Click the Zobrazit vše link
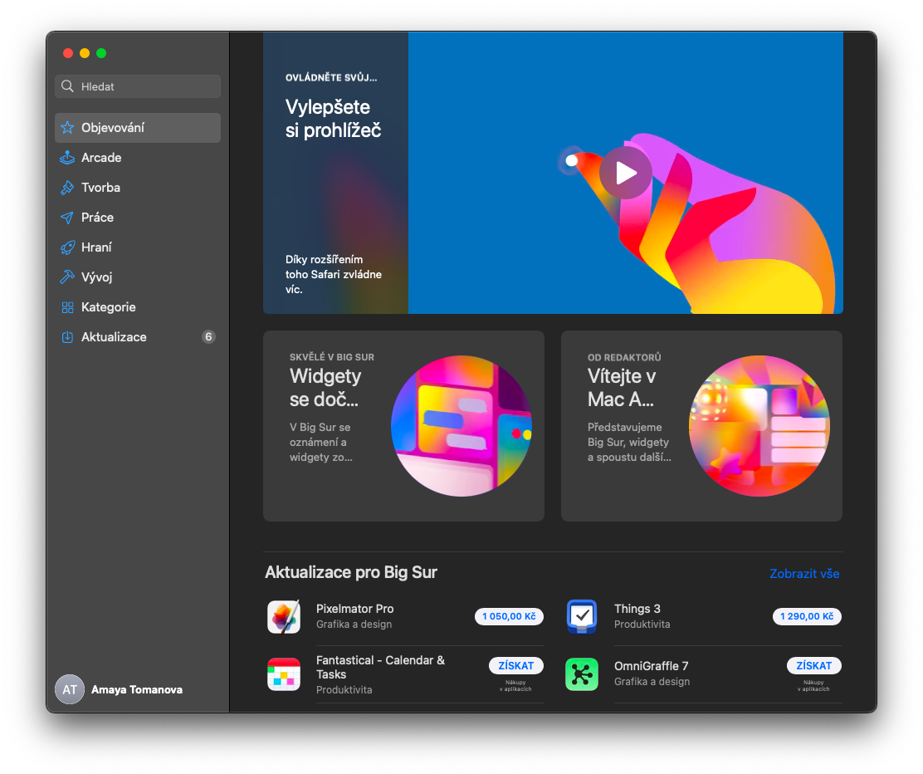 [804, 574]
